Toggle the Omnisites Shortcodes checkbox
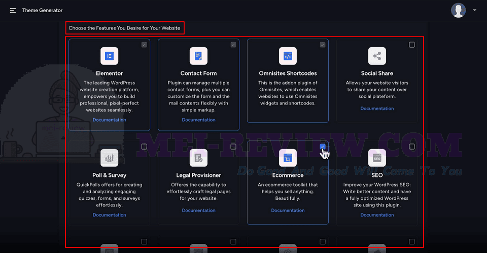The image size is (487, 253). [x=323, y=45]
